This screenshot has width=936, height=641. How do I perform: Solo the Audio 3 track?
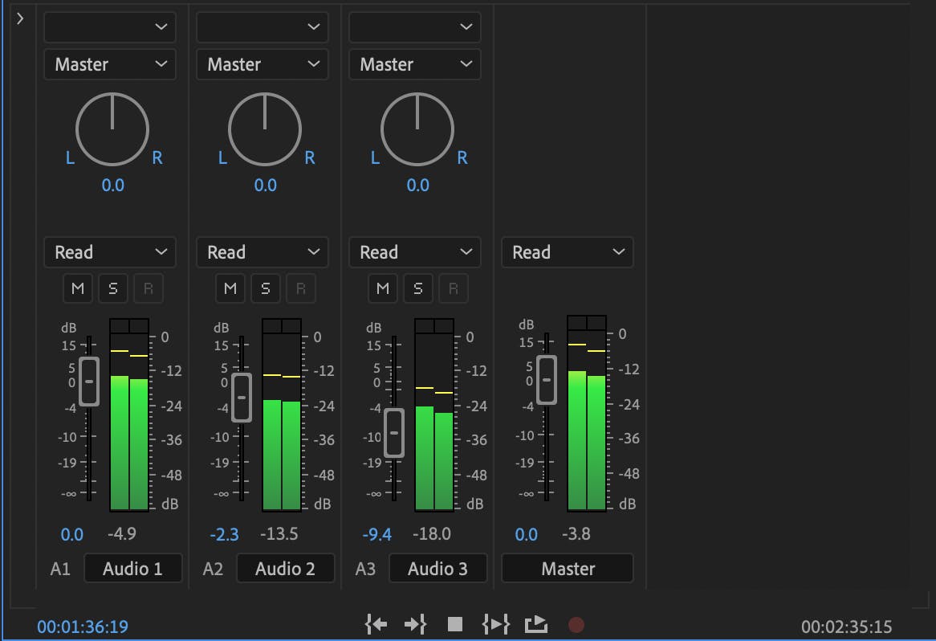418,288
